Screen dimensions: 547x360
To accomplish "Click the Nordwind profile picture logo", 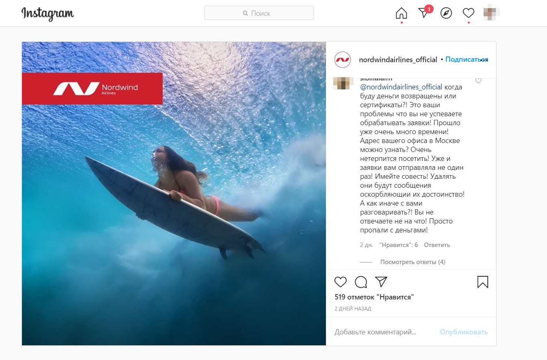I will (x=343, y=60).
